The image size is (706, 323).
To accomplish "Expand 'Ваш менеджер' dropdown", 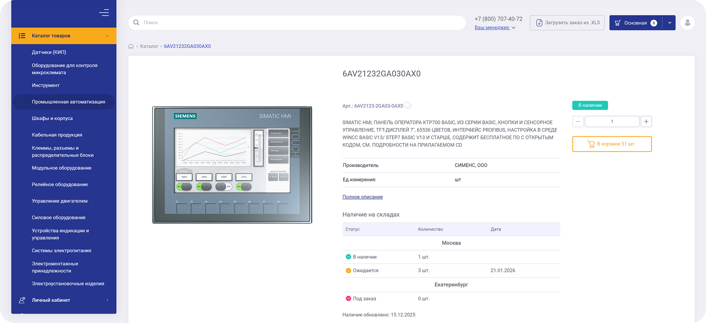I will point(495,28).
